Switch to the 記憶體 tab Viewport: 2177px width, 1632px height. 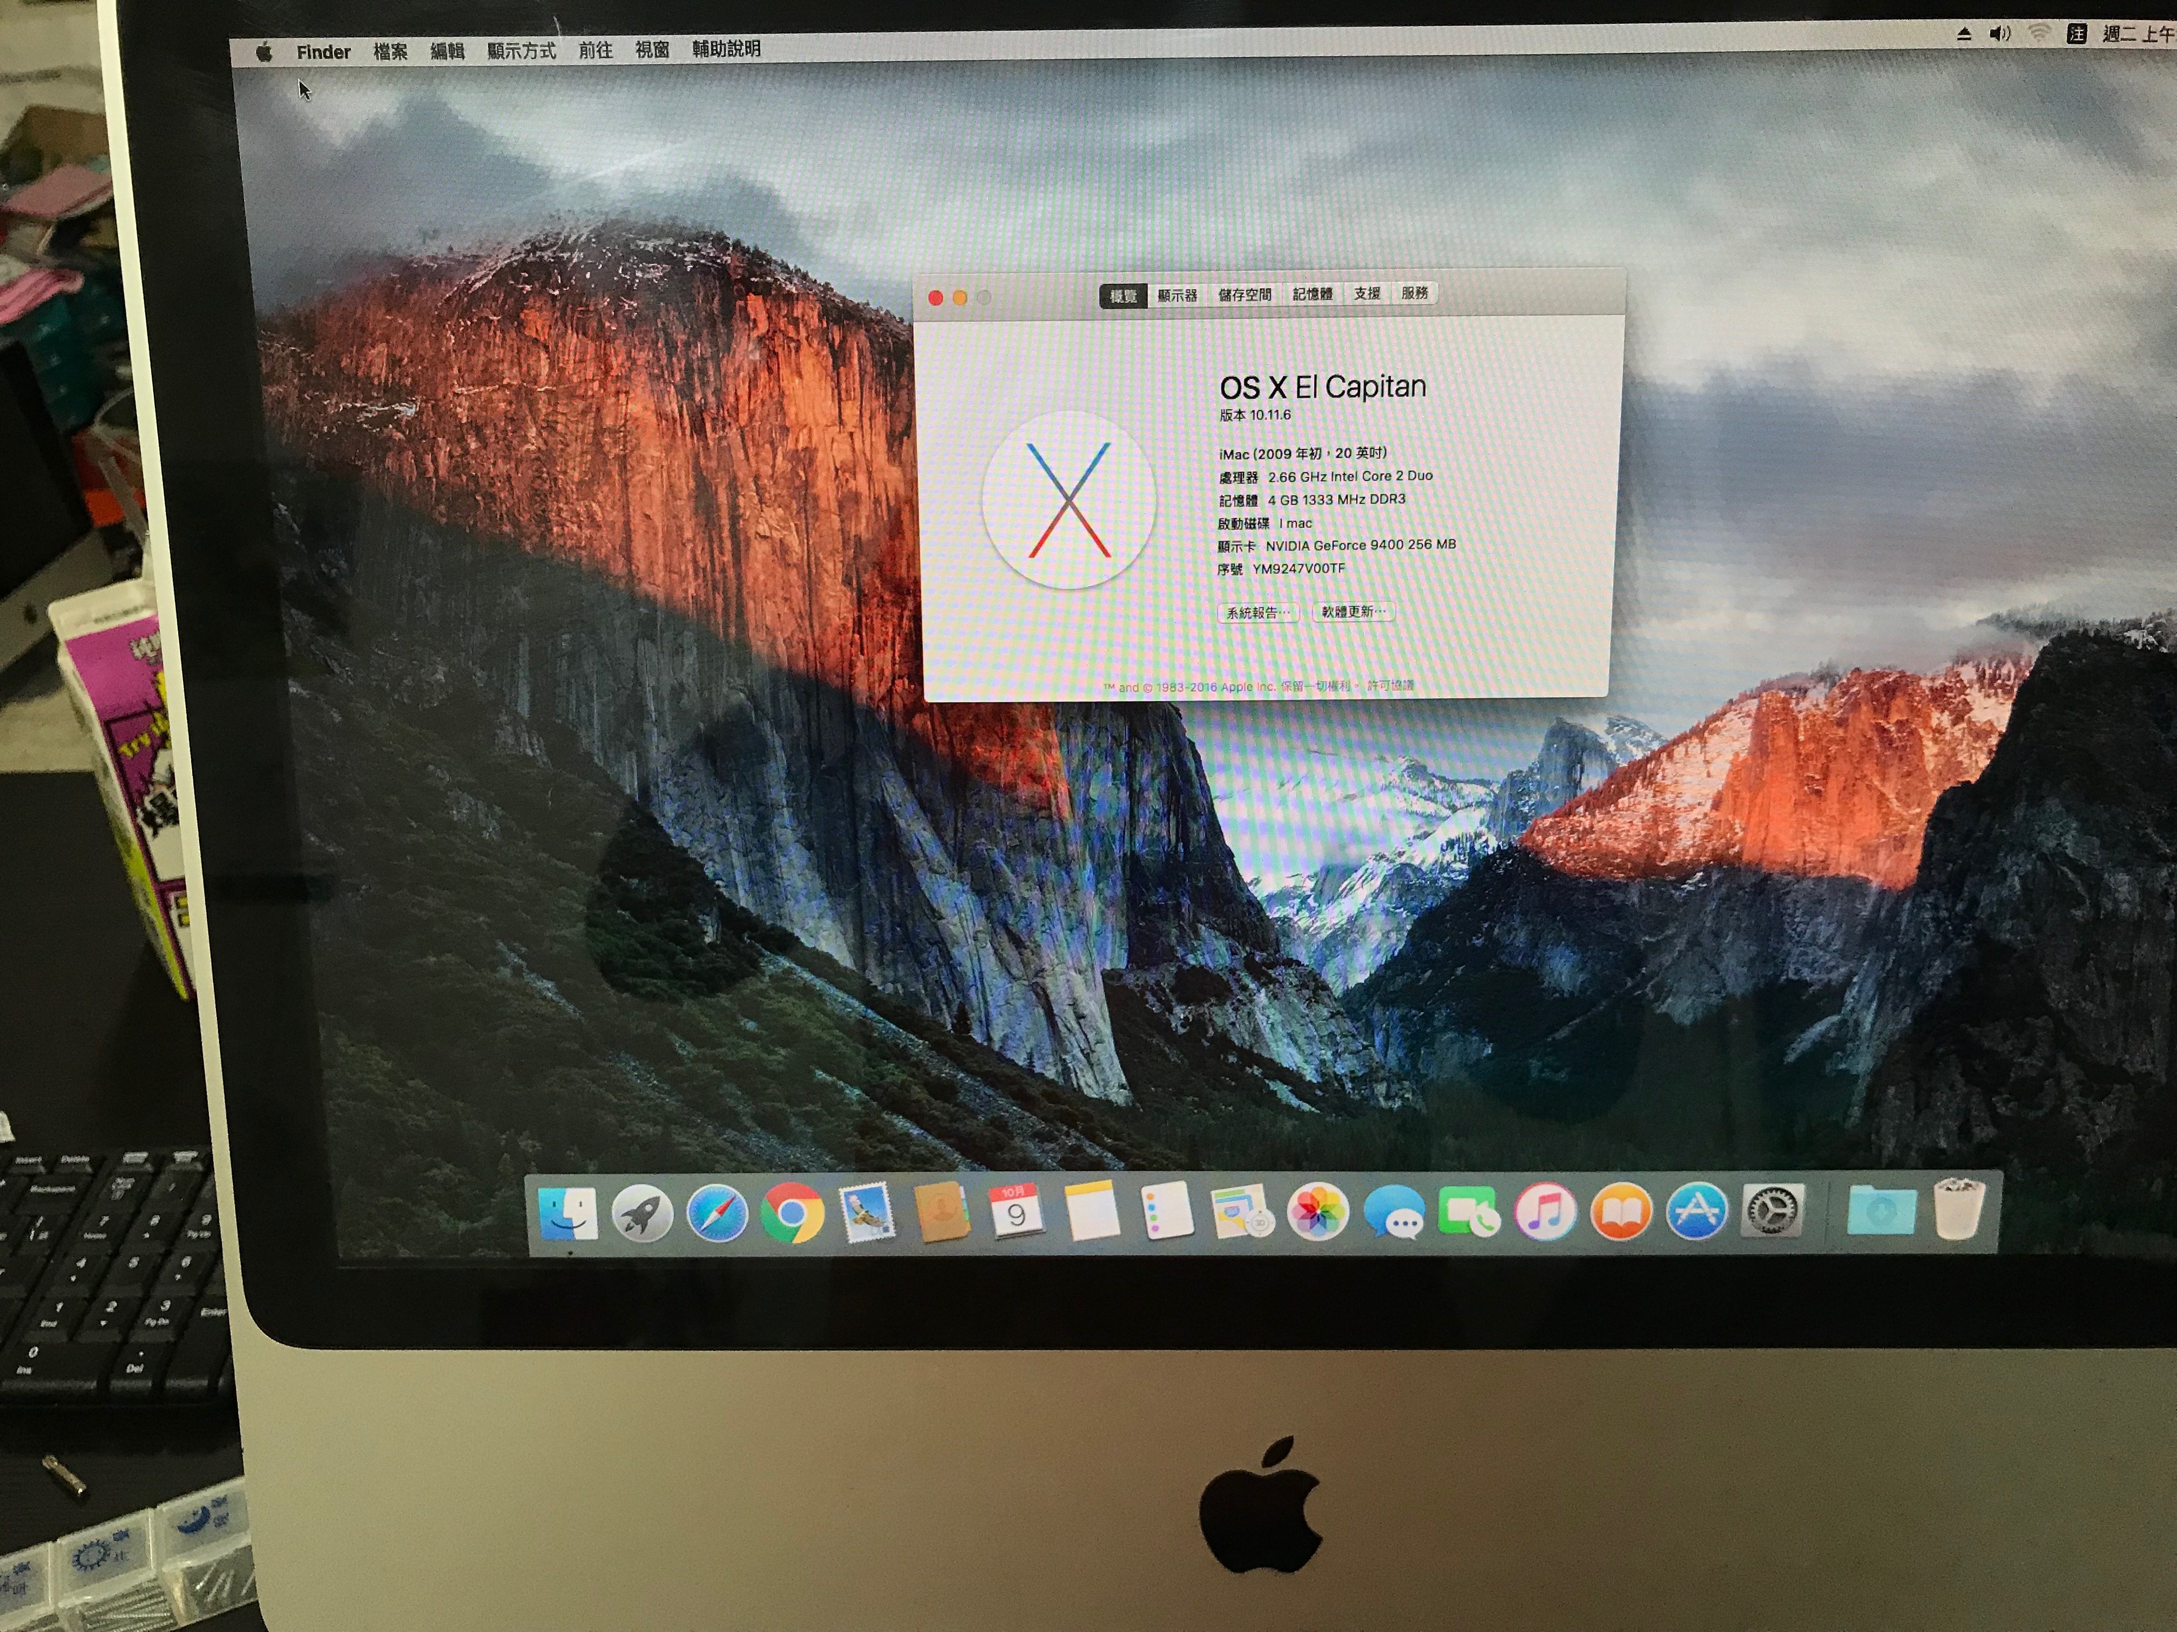tap(1312, 294)
